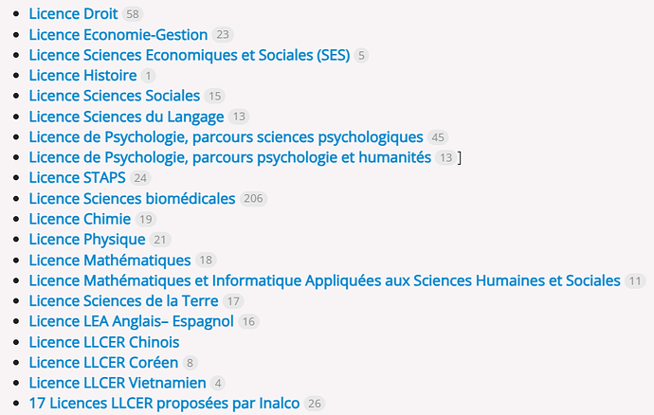This screenshot has width=654, height=415.
Task: Select the Licence LLCER Chinois link
Action: click(104, 342)
